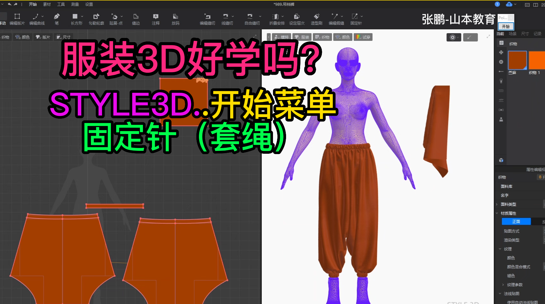Open the fabric category icon in right sidebar
The image size is (545, 304).
(x=501, y=43)
